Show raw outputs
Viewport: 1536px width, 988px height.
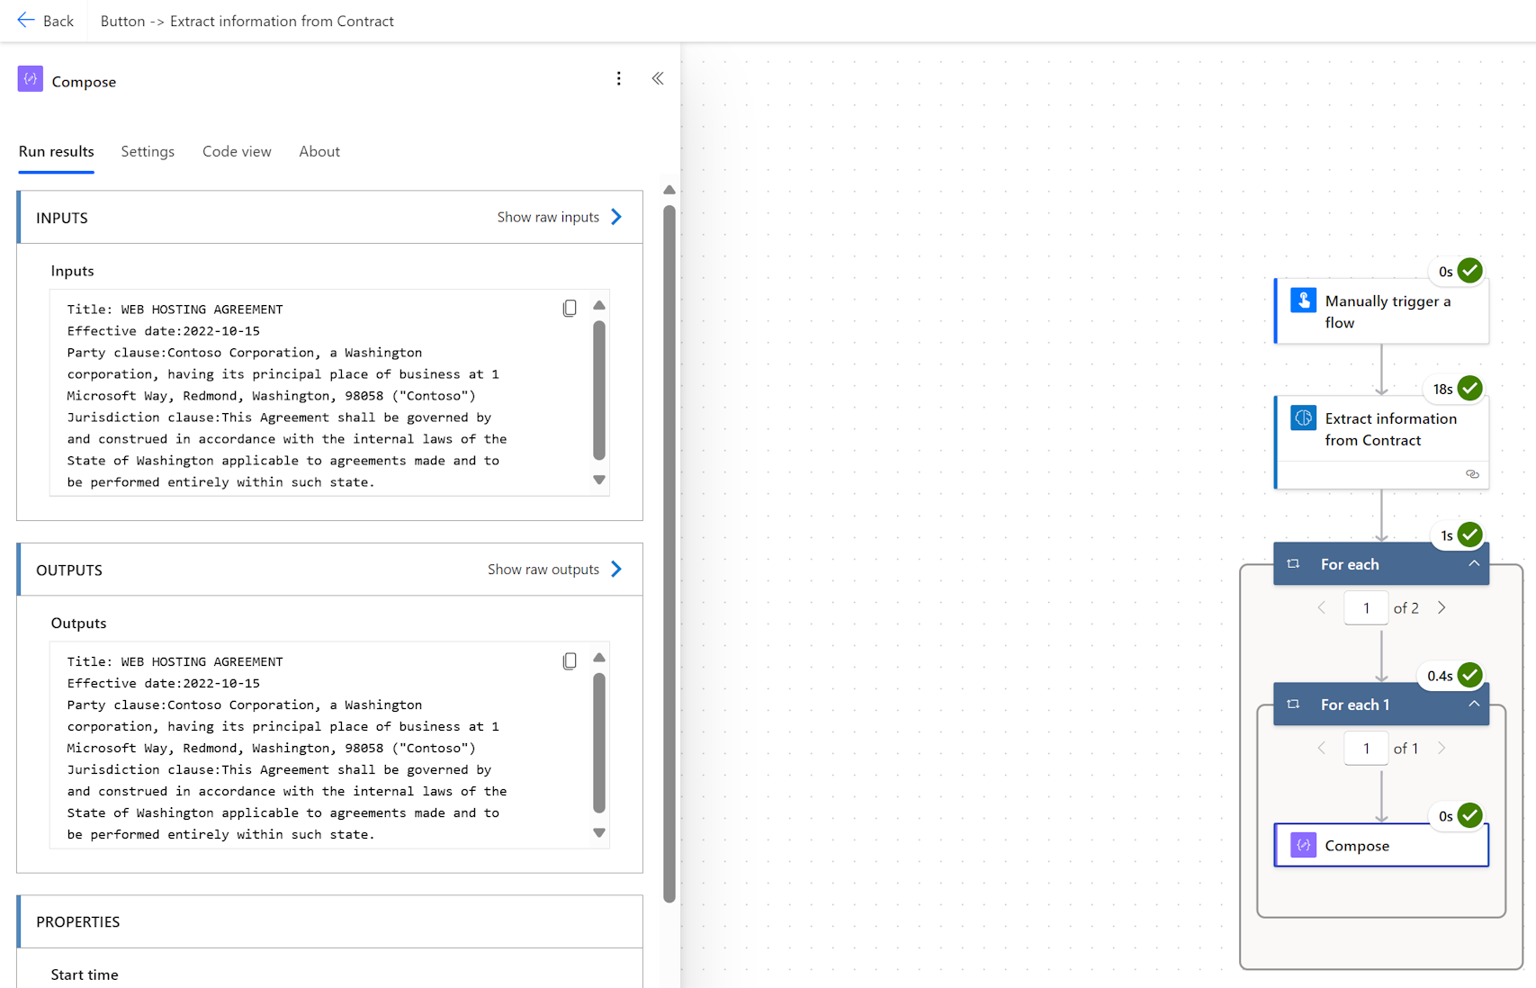click(x=554, y=569)
